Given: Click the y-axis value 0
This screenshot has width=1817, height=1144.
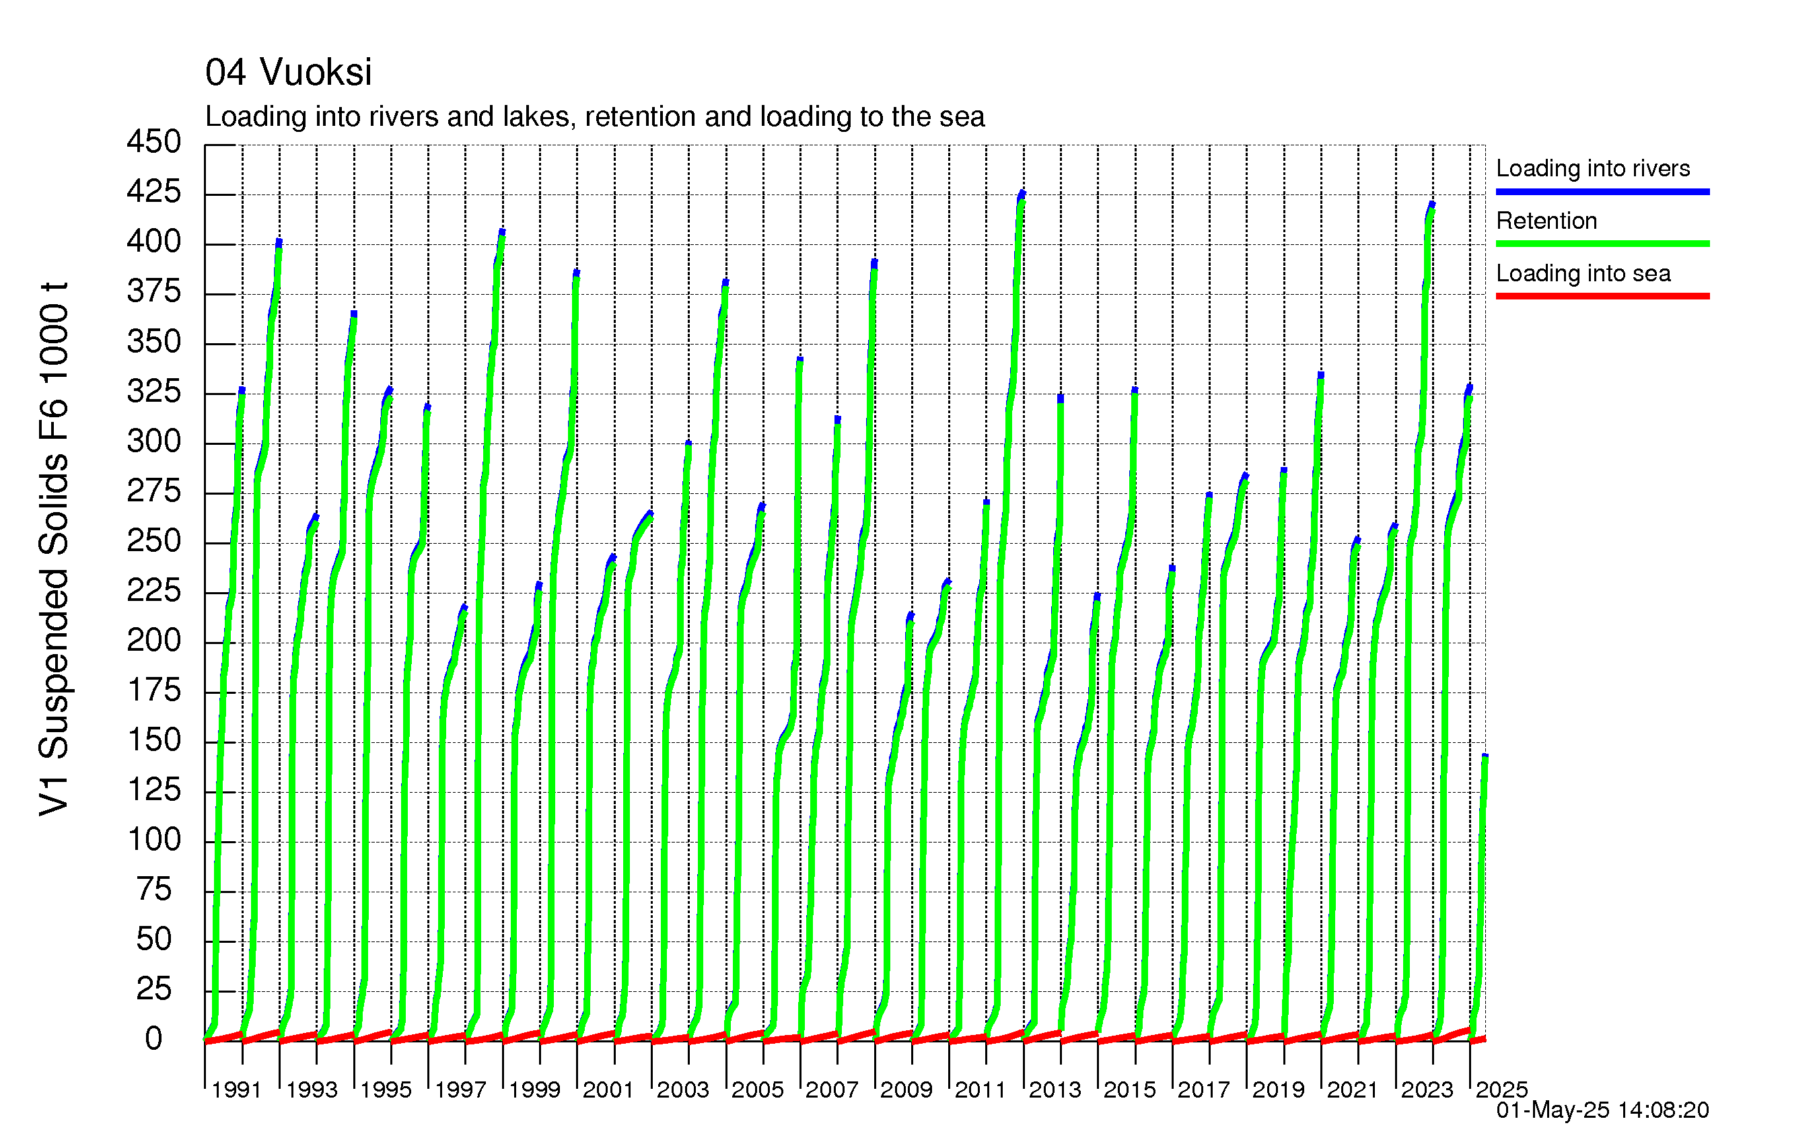Looking at the screenshot, I should coord(154,1039).
